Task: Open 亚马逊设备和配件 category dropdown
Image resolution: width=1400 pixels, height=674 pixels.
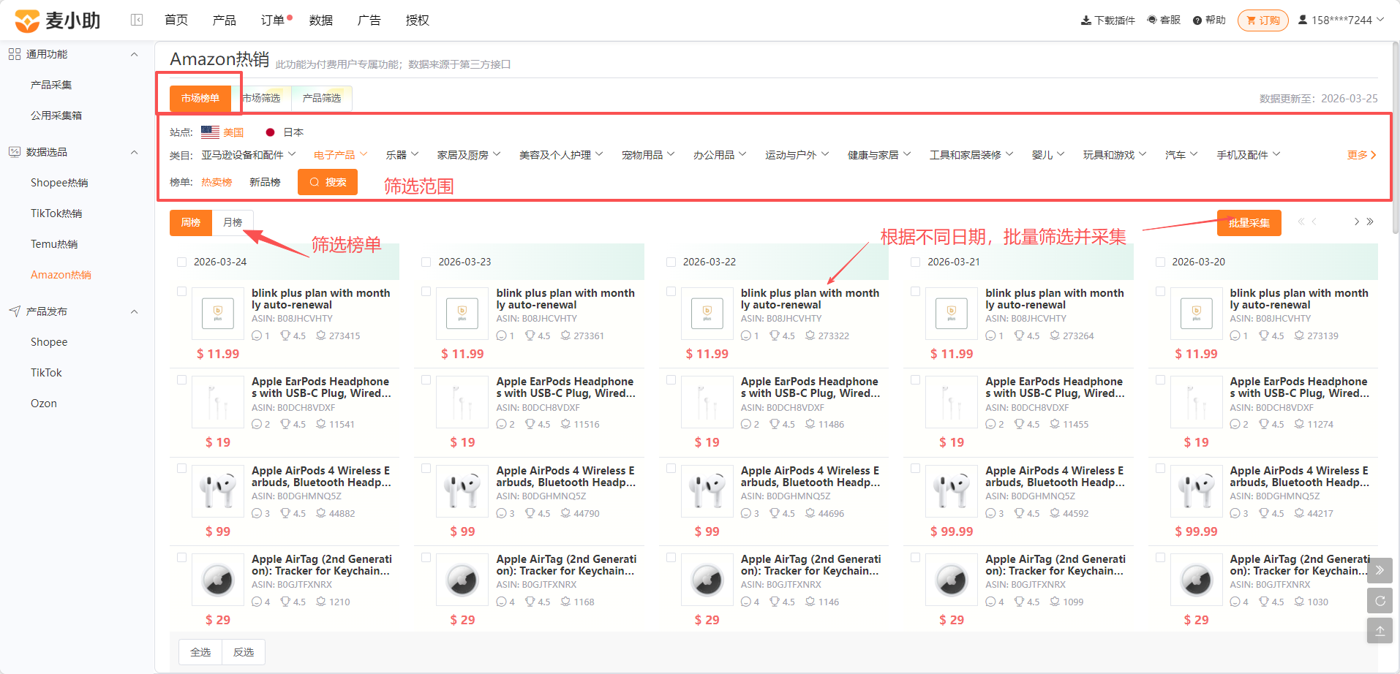Action: [x=249, y=155]
